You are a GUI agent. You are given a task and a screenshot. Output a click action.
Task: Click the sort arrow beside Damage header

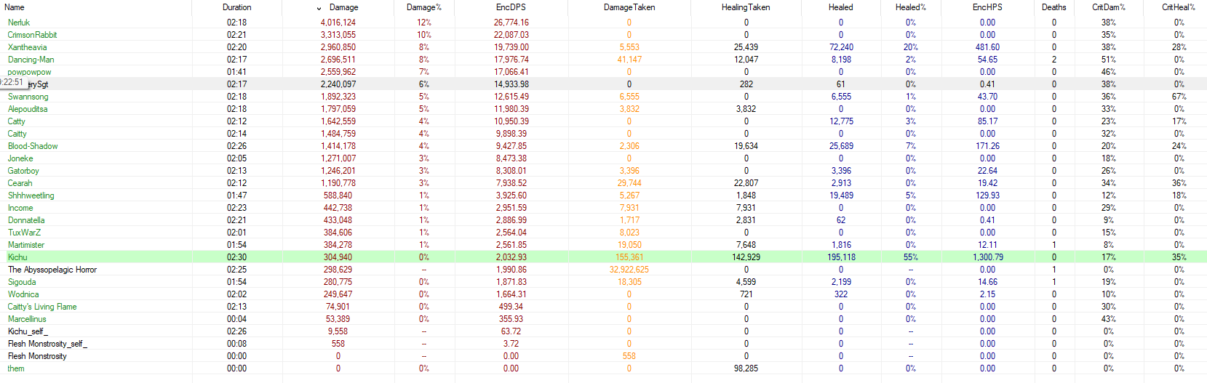(x=319, y=8)
